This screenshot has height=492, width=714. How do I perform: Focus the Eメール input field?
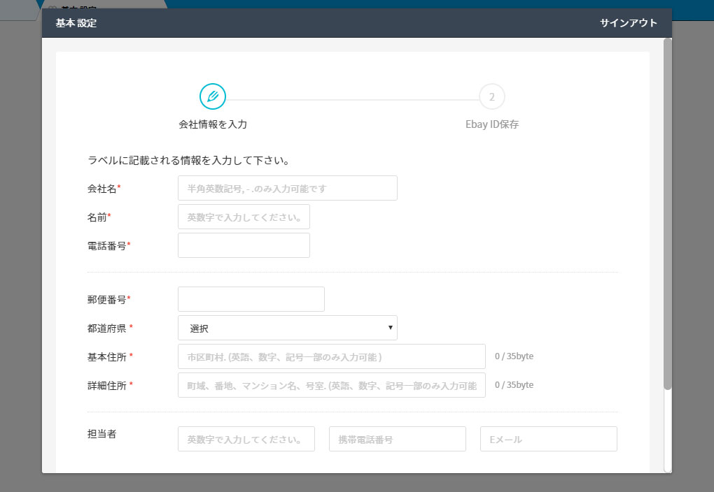pos(548,439)
